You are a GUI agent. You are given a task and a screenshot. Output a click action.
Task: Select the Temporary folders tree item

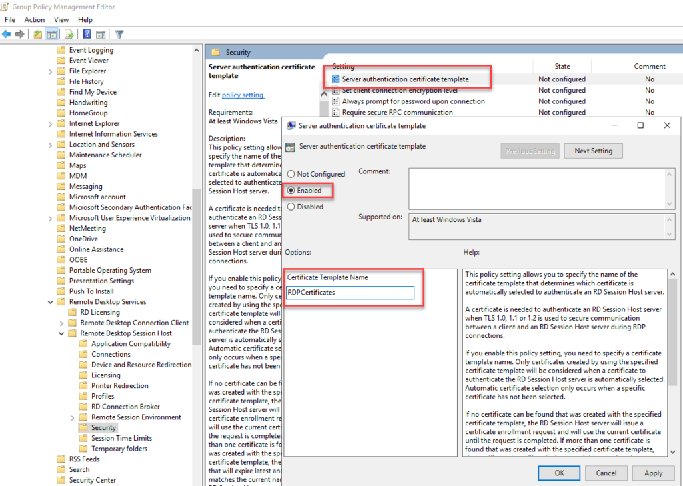point(119,449)
